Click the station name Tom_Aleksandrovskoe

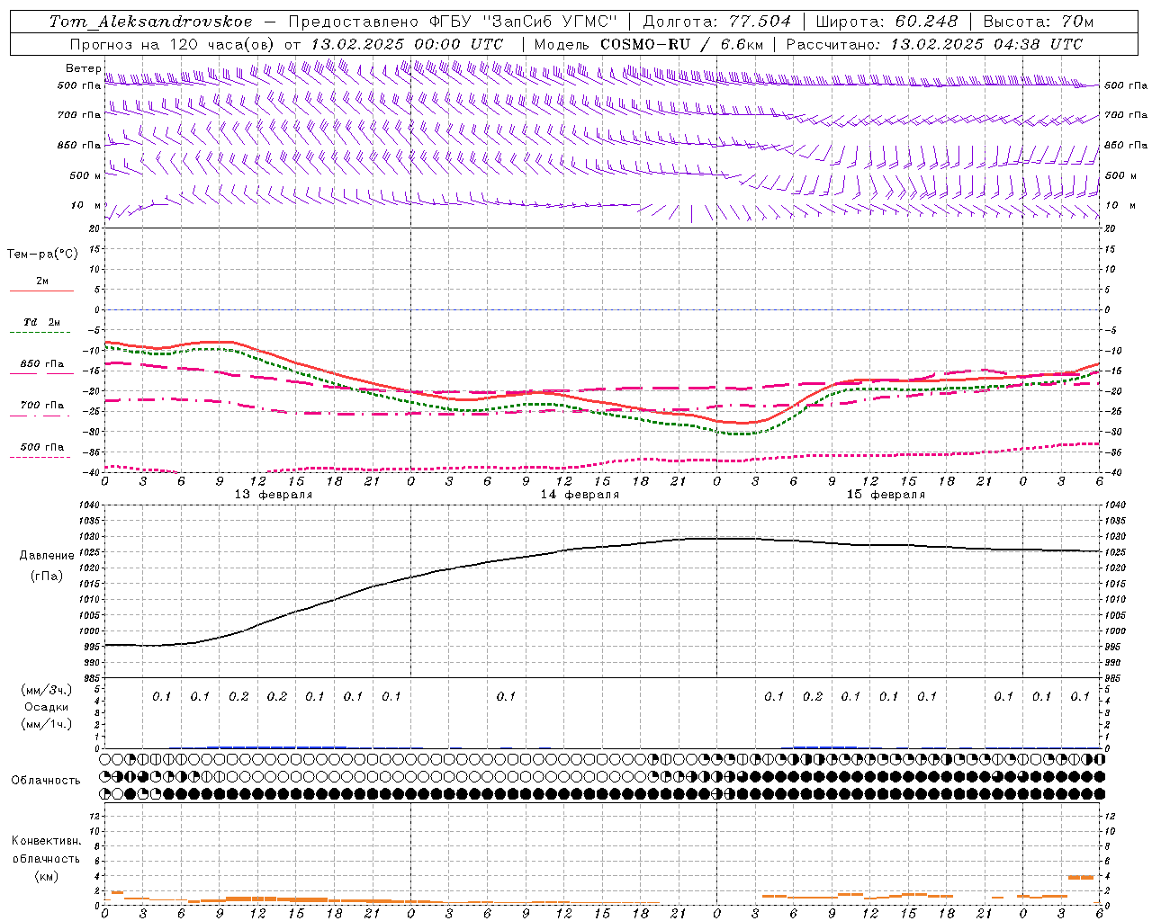pos(150,22)
